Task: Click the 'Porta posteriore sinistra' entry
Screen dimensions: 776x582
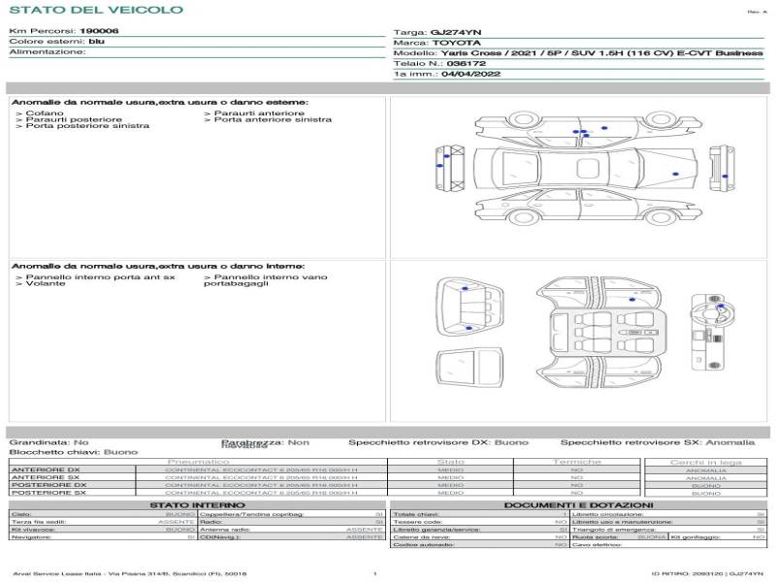Action: tap(87, 126)
